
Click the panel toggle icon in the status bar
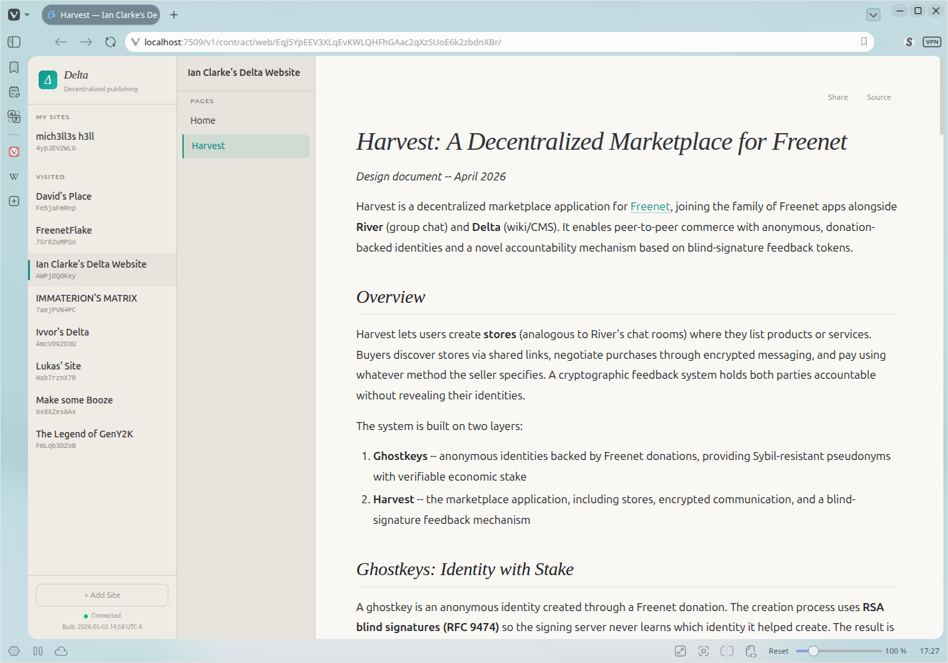pos(38,651)
